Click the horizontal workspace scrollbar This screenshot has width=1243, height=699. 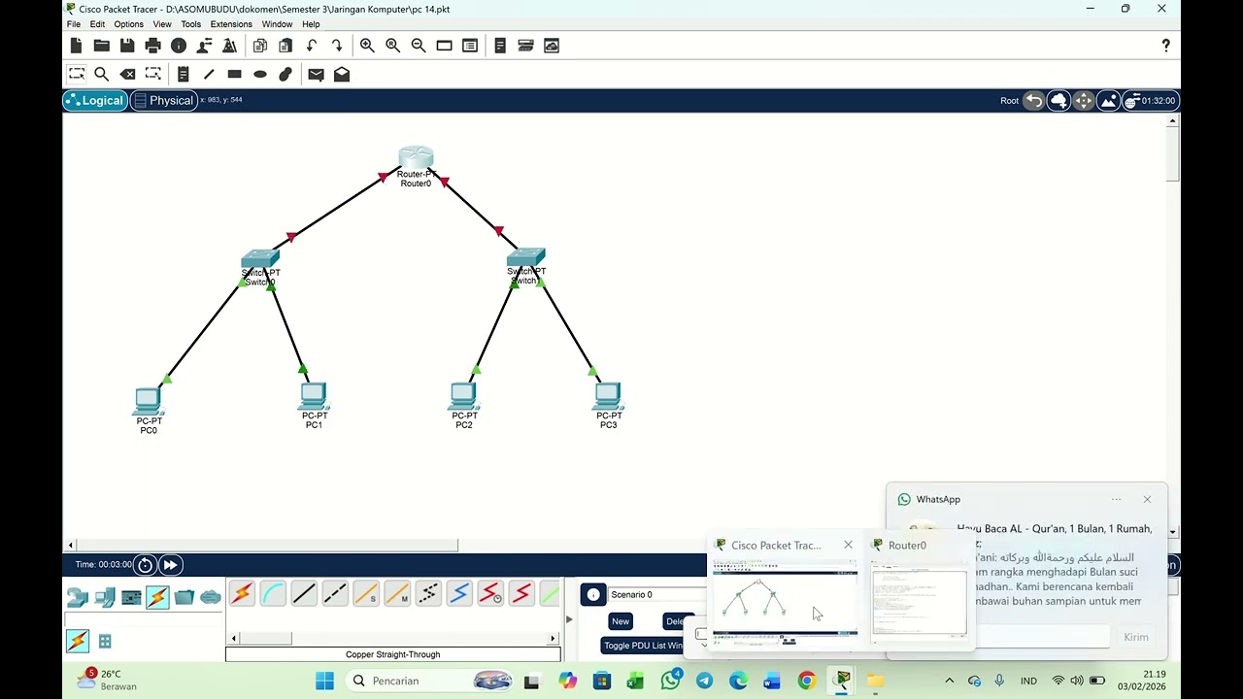pyautogui.click(x=267, y=546)
